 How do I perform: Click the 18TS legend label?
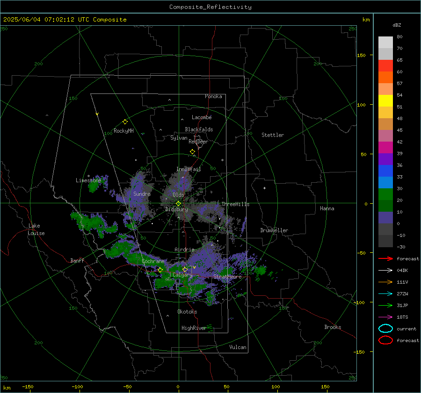pyautogui.click(x=402, y=317)
